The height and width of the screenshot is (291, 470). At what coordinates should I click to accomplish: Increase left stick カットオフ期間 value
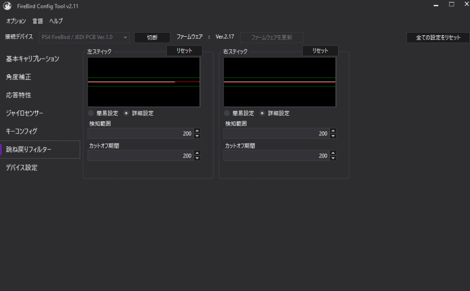(x=197, y=153)
